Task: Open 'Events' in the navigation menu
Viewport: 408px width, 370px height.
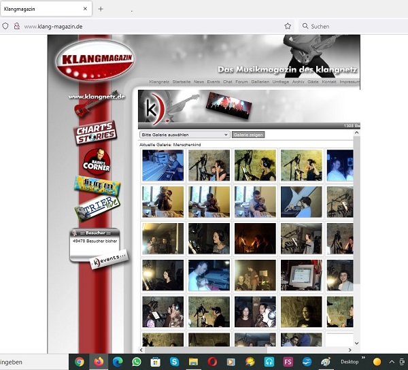Action: 214,82
